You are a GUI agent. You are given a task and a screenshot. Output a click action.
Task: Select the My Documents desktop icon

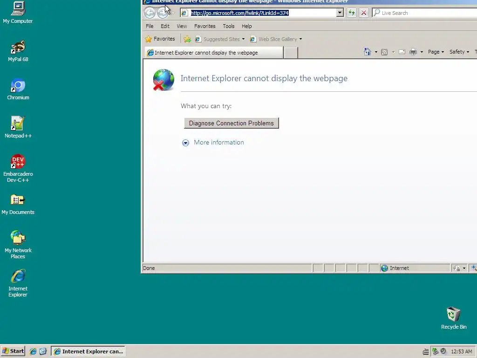tap(18, 204)
